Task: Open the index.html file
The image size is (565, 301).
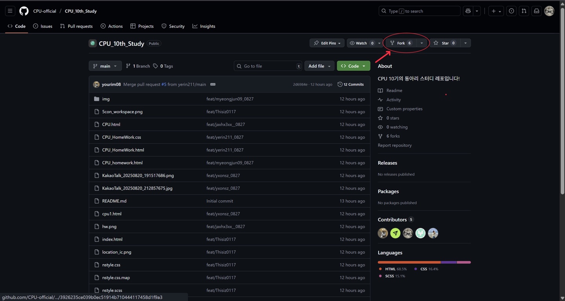Action: (112, 239)
